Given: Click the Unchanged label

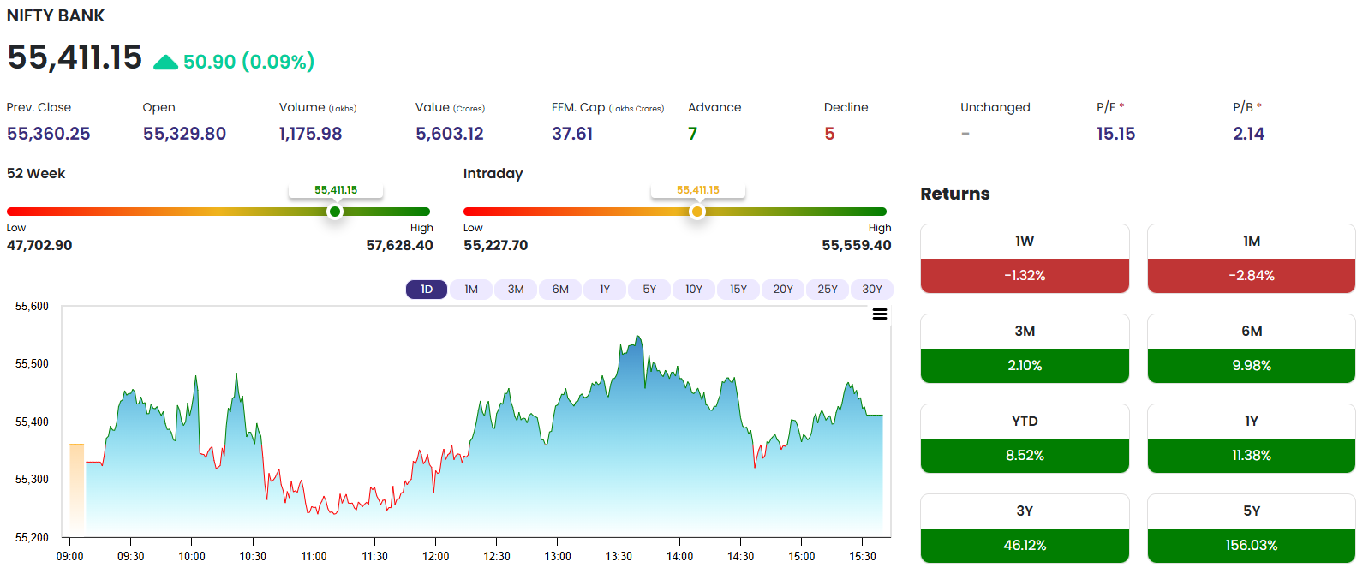Looking at the screenshot, I should [995, 107].
